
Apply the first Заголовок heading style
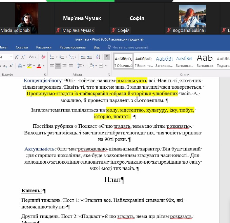[x=164, y=61]
